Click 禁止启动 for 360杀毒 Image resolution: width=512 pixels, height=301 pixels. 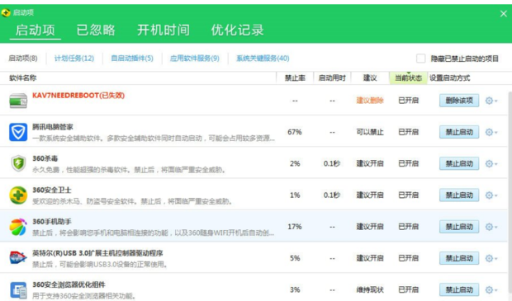pyautogui.click(x=459, y=163)
